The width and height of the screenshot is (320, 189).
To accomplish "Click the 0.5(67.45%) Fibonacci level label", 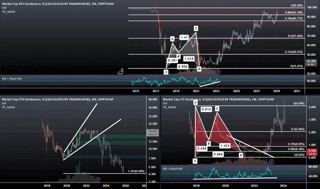I will [x=295, y=36].
